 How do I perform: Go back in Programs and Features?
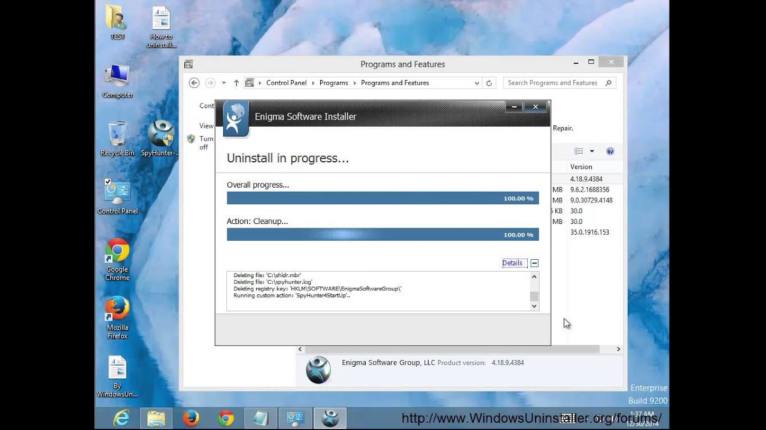194,83
